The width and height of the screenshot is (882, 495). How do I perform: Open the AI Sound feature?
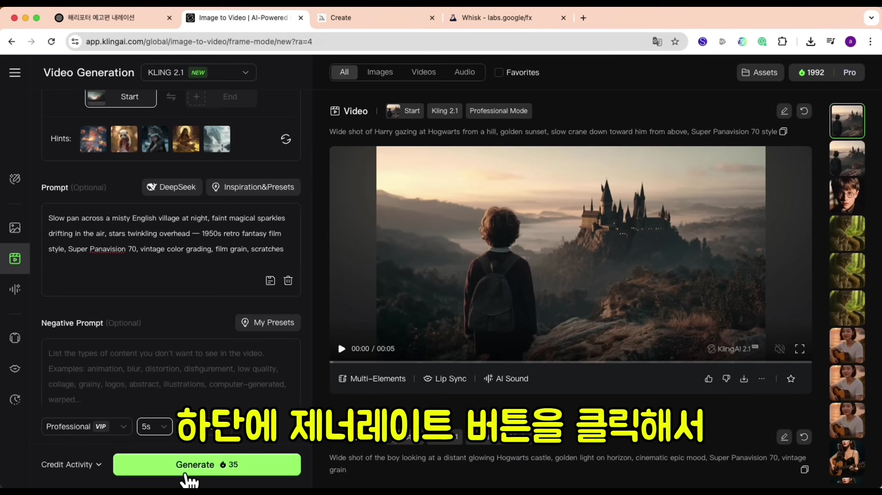[x=506, y=379]
